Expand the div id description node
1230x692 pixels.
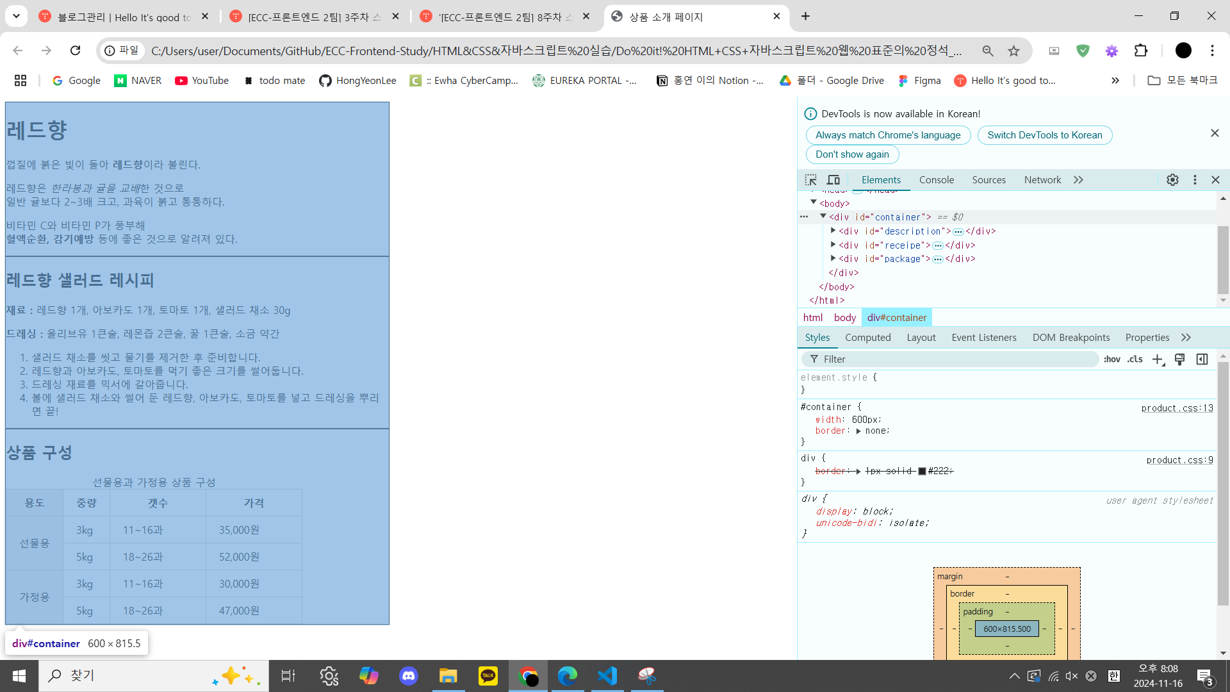[833, 231]
